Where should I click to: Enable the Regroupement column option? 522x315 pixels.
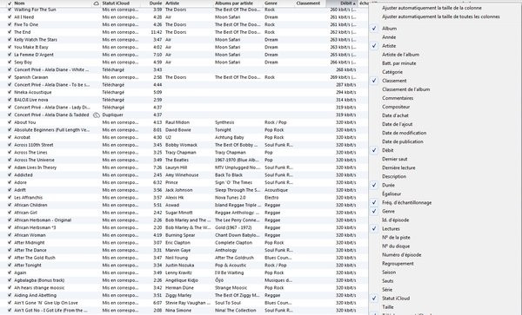click(x=398, y=264)
